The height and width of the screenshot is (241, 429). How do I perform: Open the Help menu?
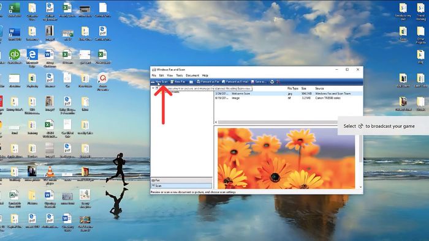(205, 75)
